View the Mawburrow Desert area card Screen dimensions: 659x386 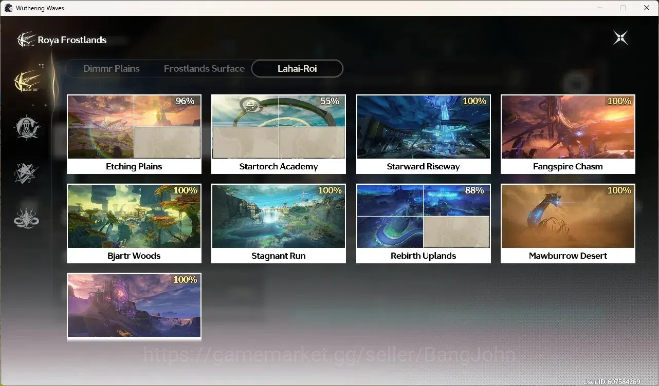point(568,224)
